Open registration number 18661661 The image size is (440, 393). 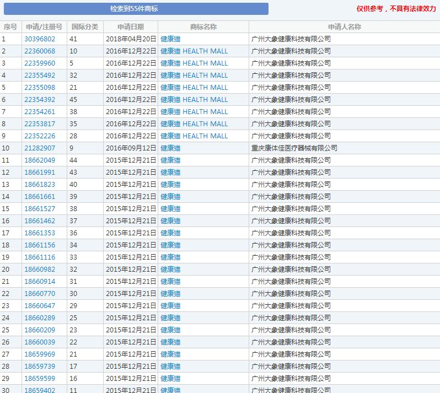(40, 197)
